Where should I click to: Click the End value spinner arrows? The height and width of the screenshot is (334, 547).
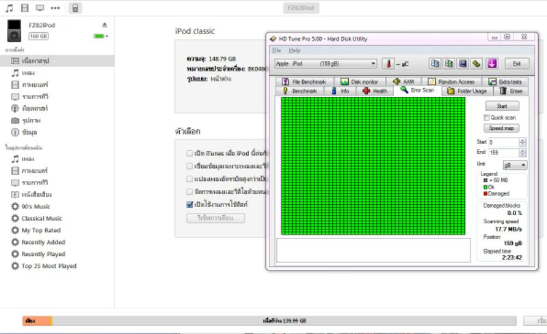[523, 152]
